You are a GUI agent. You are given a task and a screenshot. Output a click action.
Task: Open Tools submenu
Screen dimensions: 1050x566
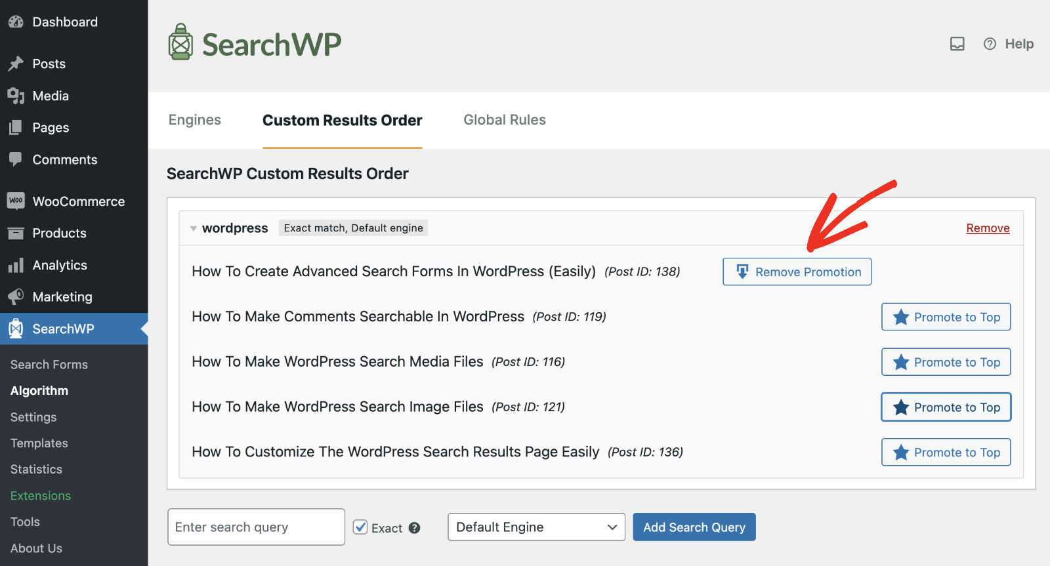point(25,522)
